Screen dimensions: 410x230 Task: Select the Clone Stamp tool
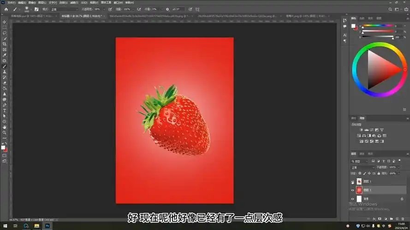point(5,72)
